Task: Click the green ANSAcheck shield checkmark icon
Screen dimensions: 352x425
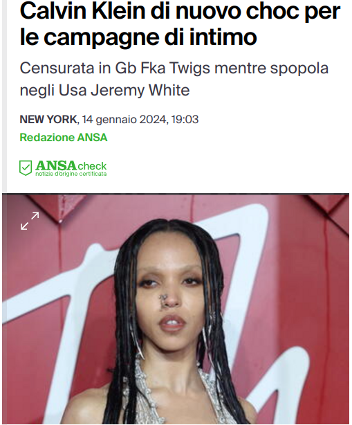Action: (26, 168)
